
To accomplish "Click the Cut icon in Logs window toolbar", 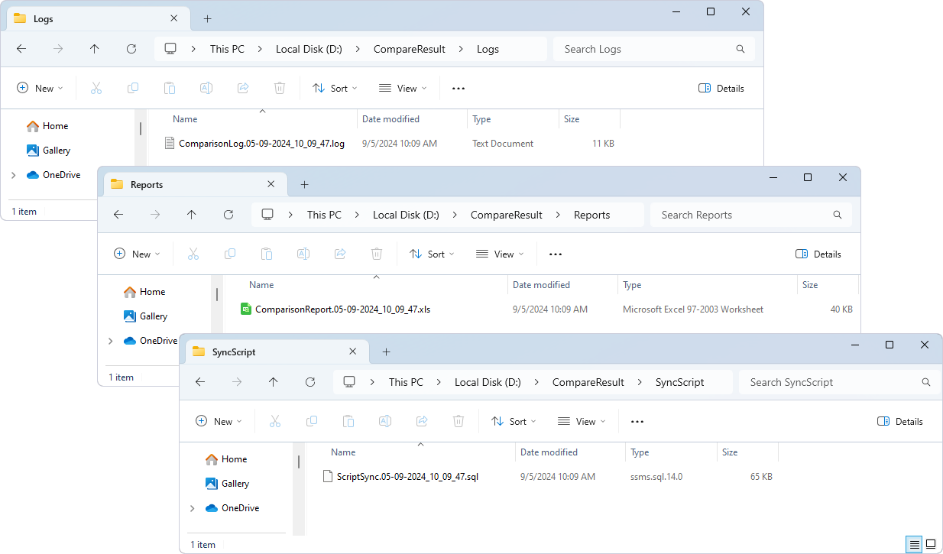I will (x=96, y=88).
